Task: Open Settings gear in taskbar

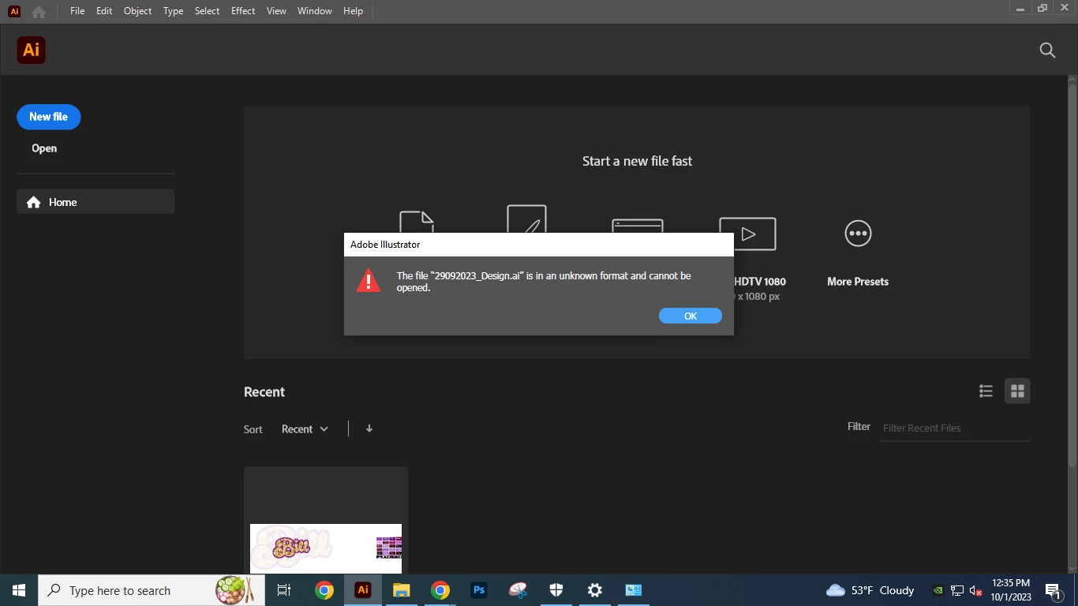Action: coord(595,590)
